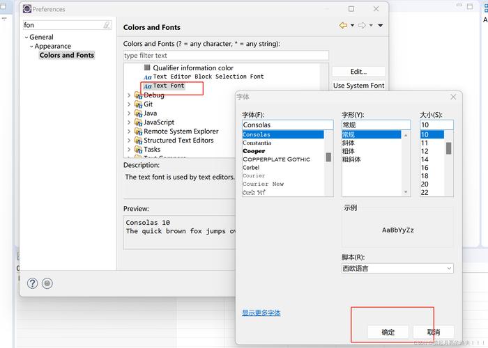Image resolution: width=488 pixels, height=348 pixels.
Task: Select Cooper in the font list
Action: click(x=254, y=151)
